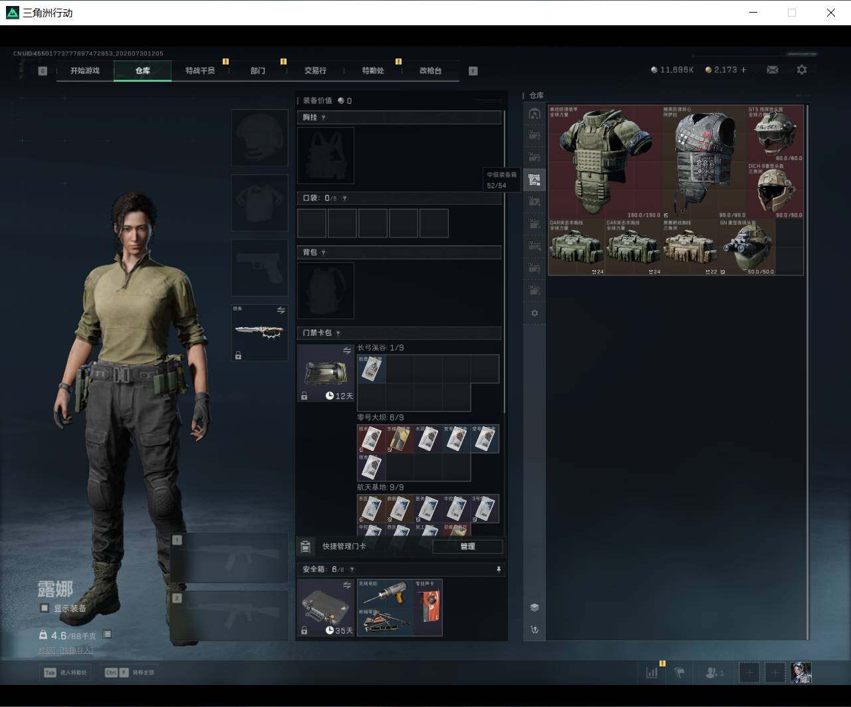851x707 pixels.
Task: Click the 11,686K currency balance
Action: (672, 70)
